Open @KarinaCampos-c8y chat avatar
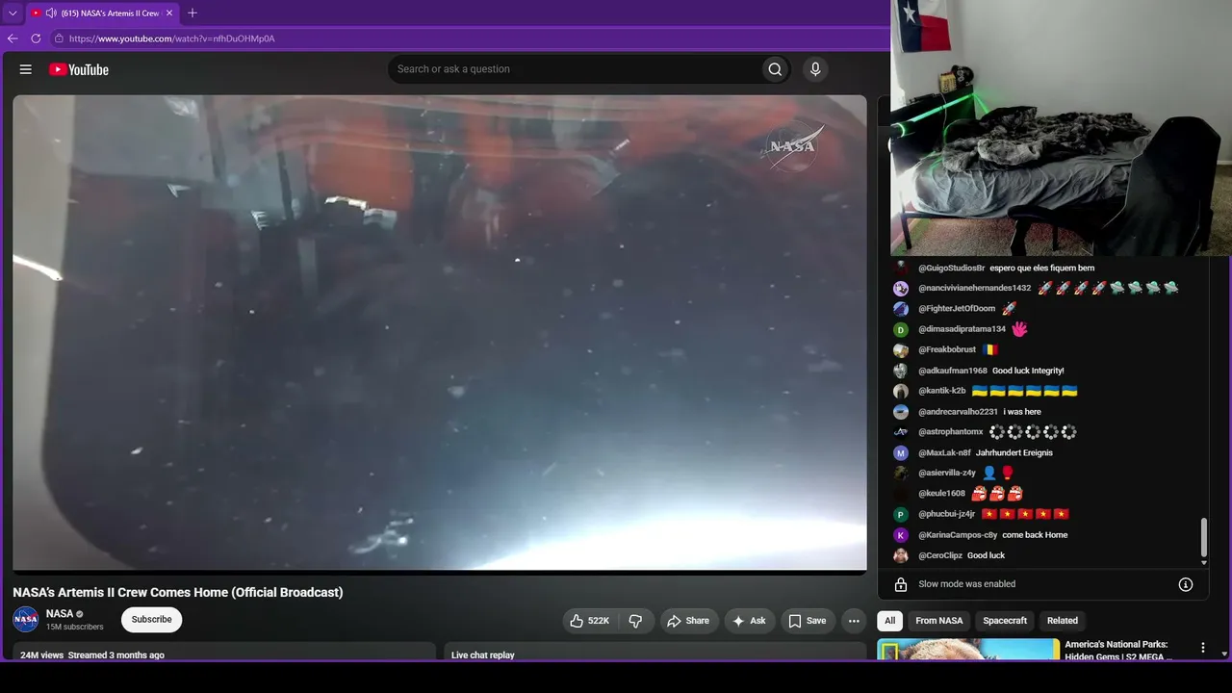1232x693 pixels. point(901,535)
